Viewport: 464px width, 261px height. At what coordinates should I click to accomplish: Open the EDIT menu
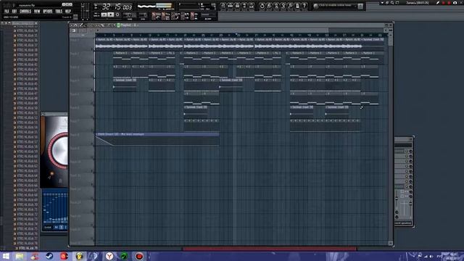coord(14,12)
